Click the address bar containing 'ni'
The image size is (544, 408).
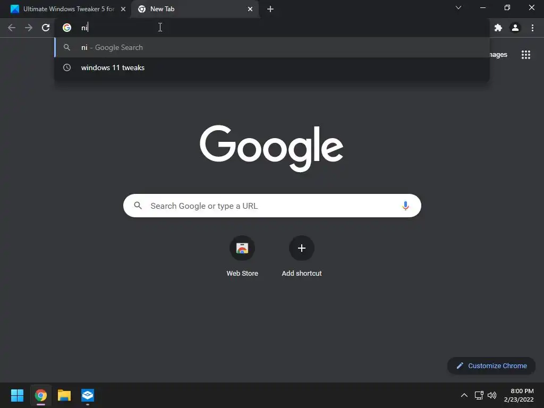[x=272, y=28]
